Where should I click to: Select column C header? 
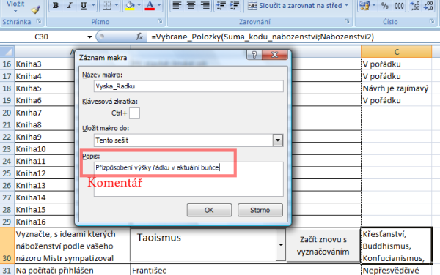(x=396, y=52)
